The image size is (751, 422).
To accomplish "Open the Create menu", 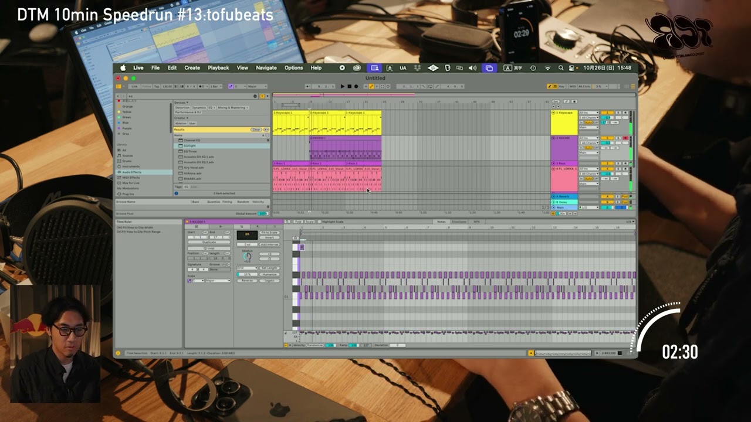I will pyautogui.click(x=192, y=68).
